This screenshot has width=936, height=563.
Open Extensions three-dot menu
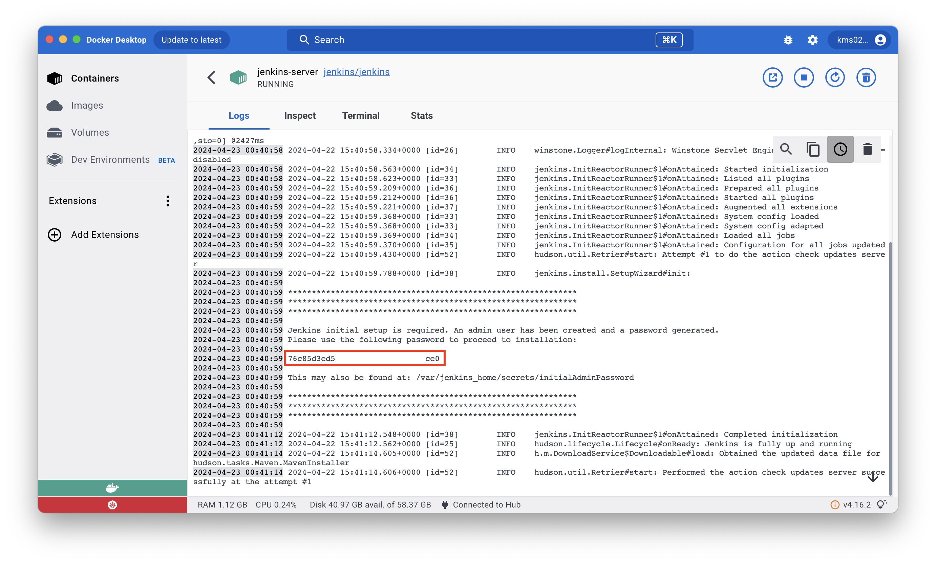pyautogui.click(x=167, y=201)
